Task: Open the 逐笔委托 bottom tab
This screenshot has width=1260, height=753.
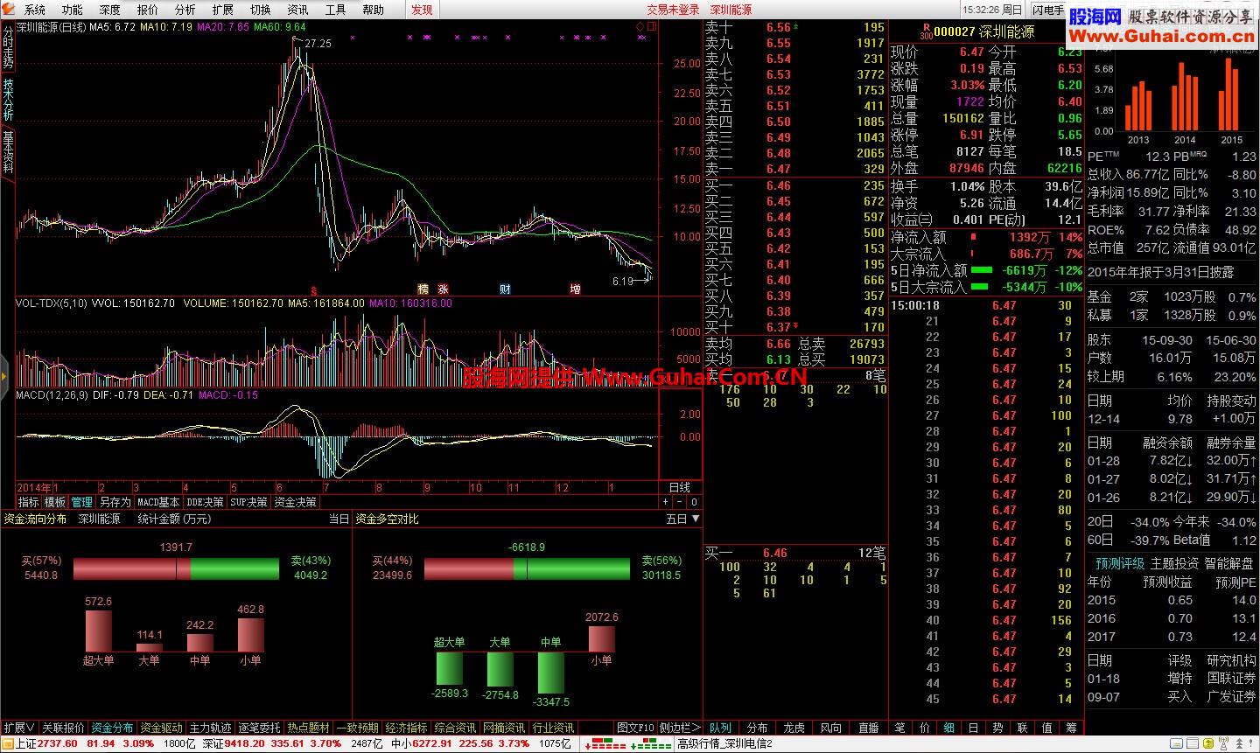Action: (260, 728)
